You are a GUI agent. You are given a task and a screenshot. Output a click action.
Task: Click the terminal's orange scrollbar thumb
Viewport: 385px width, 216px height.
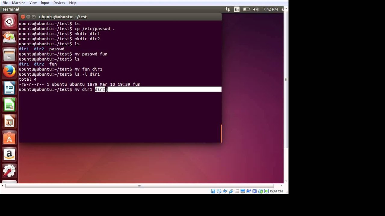(221, 133)
